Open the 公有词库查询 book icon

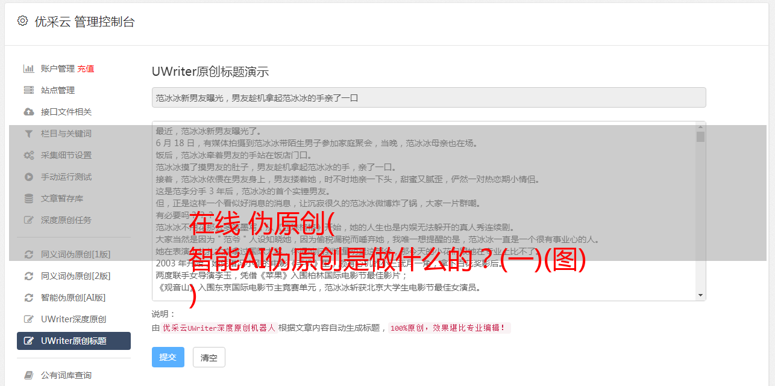tap(28, 375)
